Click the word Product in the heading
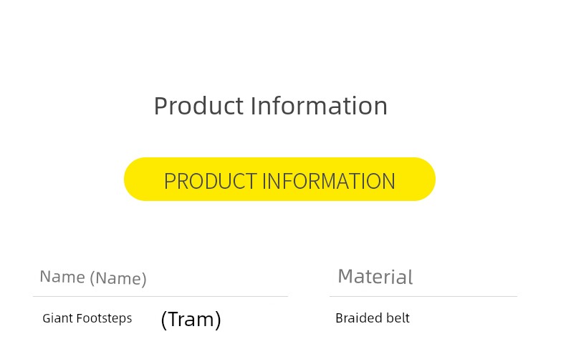This screenshot has height=344, width=566. click(198, 106)
